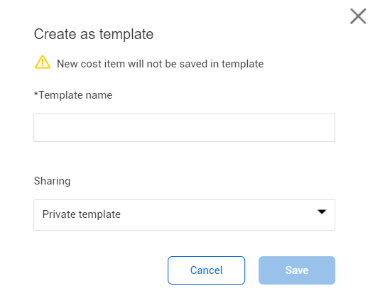Click the 'Sharing' label
This screenshot has height=308, width=370.
coord(53,181)
